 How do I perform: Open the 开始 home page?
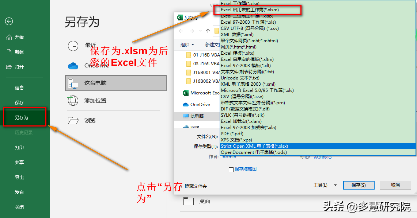tap(15, 37)
